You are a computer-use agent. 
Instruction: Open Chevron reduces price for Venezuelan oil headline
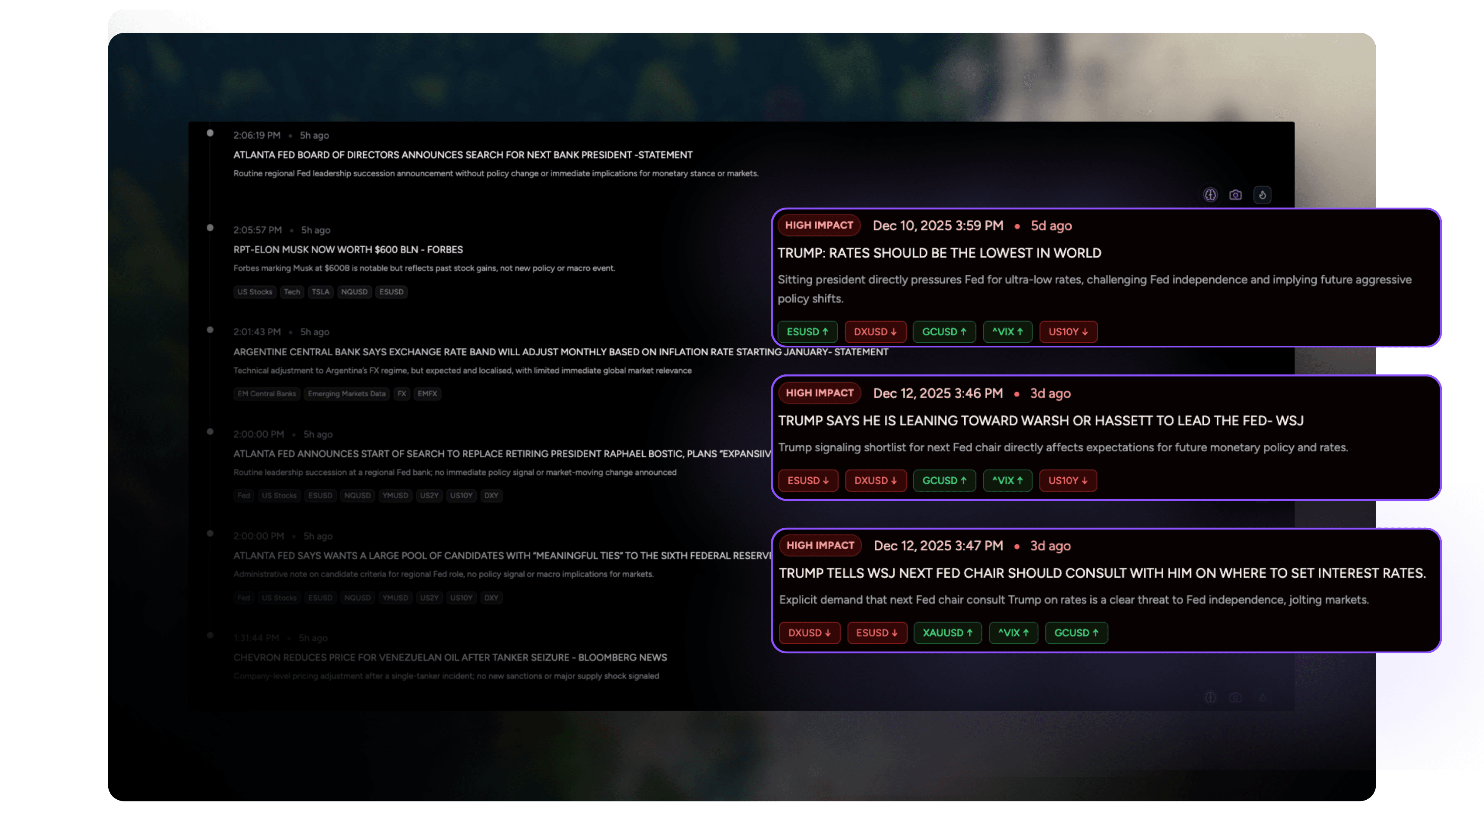click(450, 657)
